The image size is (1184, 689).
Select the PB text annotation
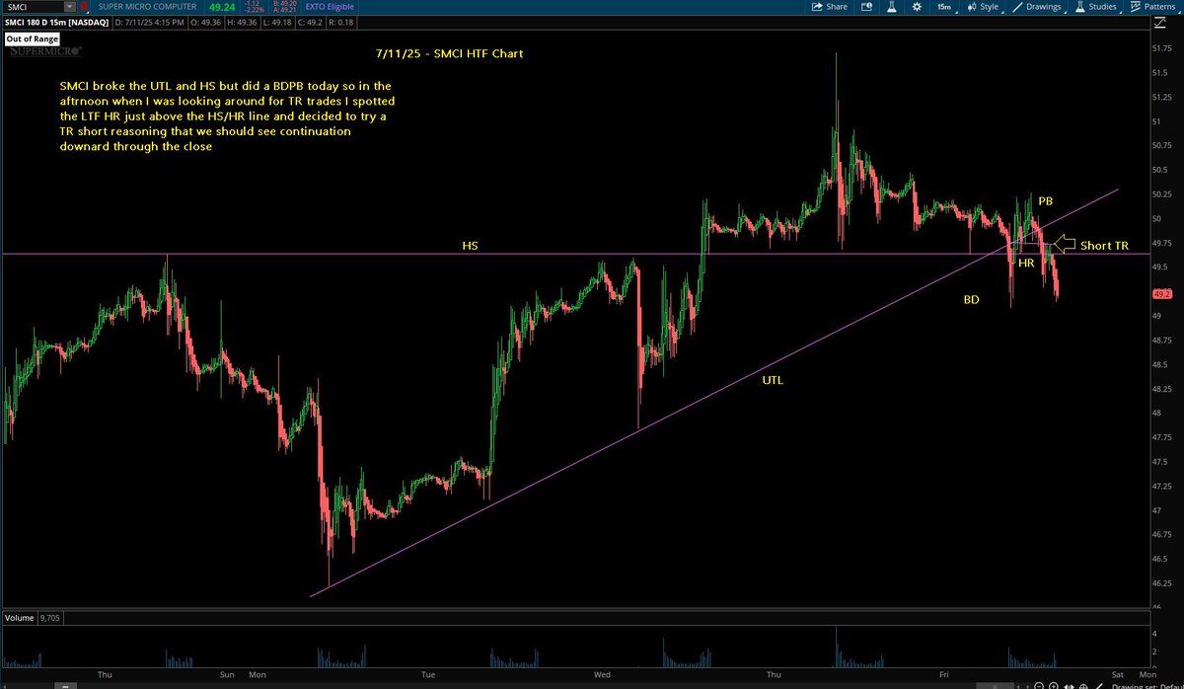point(1045,201)
